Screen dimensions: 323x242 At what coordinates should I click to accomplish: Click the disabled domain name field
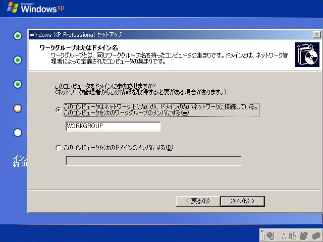[154, 161]
